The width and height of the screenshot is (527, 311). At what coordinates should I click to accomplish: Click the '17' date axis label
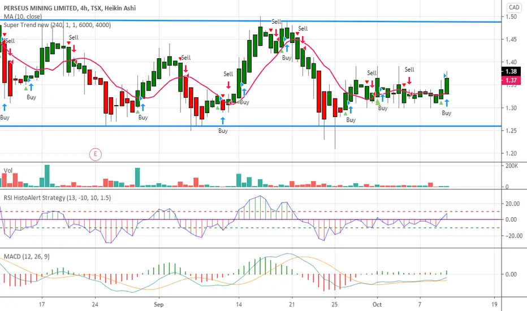(42, 304)
